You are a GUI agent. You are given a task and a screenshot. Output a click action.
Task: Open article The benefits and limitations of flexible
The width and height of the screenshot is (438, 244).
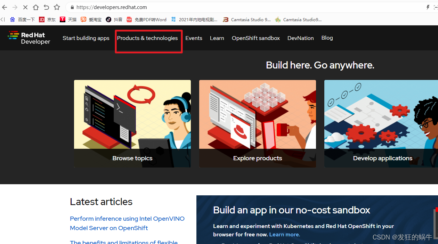pos(124,242)
